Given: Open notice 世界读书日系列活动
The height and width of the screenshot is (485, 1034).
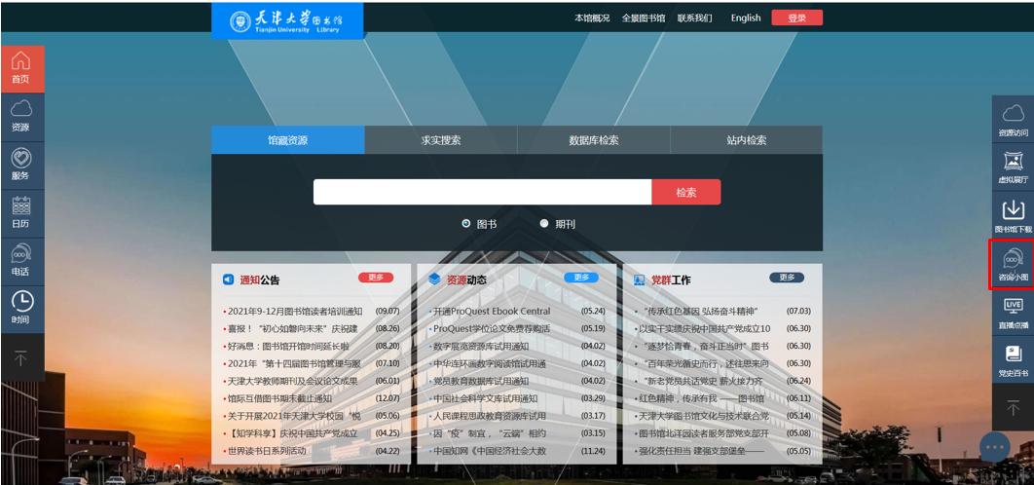Looking at the screenshot, I should 267,451.
